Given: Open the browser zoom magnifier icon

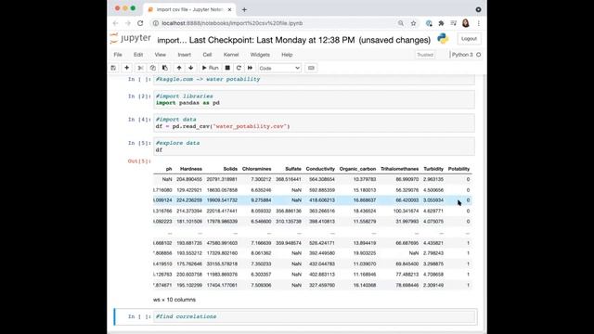Looking at the screenshot, I should (400, 23).
